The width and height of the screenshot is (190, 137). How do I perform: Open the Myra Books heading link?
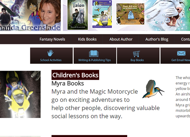(68, 83)
